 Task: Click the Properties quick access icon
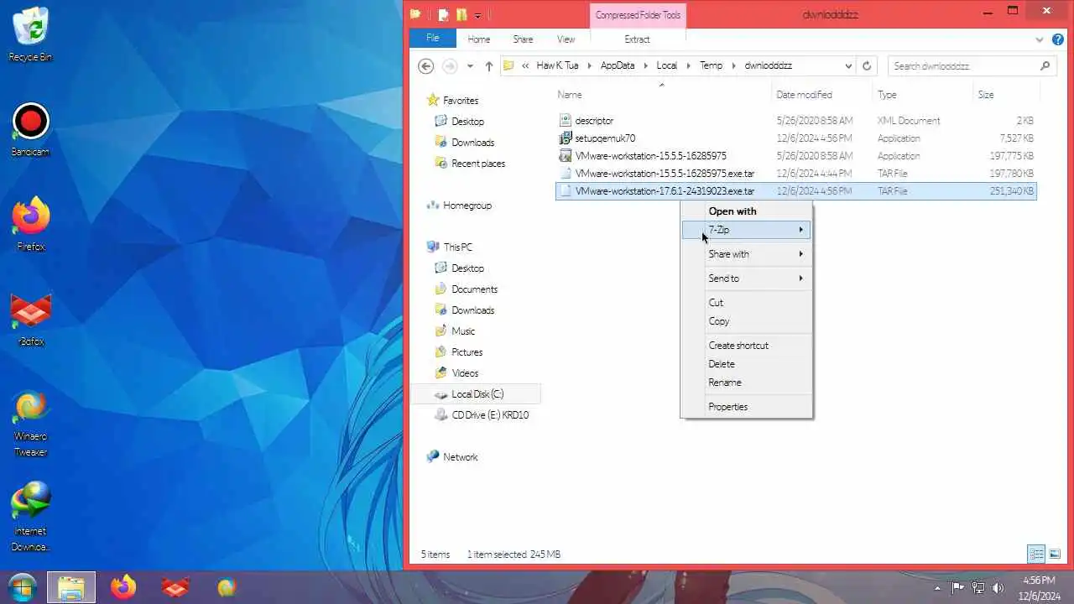[x=444, y=15]
